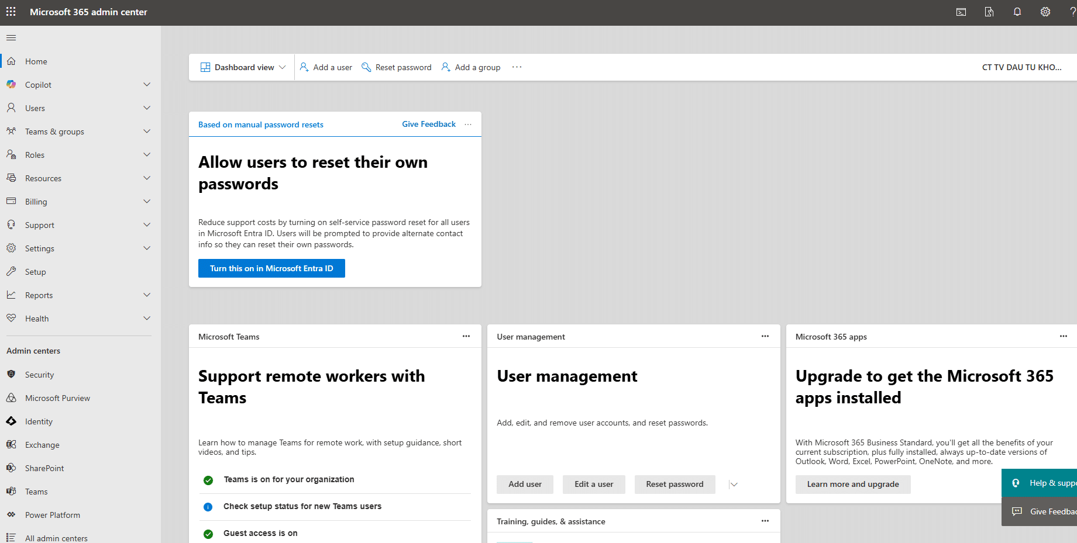Open Microsoft 365 apps card ellipsis
This screenshot has height=543, width=1077.
pos(1064,337)
